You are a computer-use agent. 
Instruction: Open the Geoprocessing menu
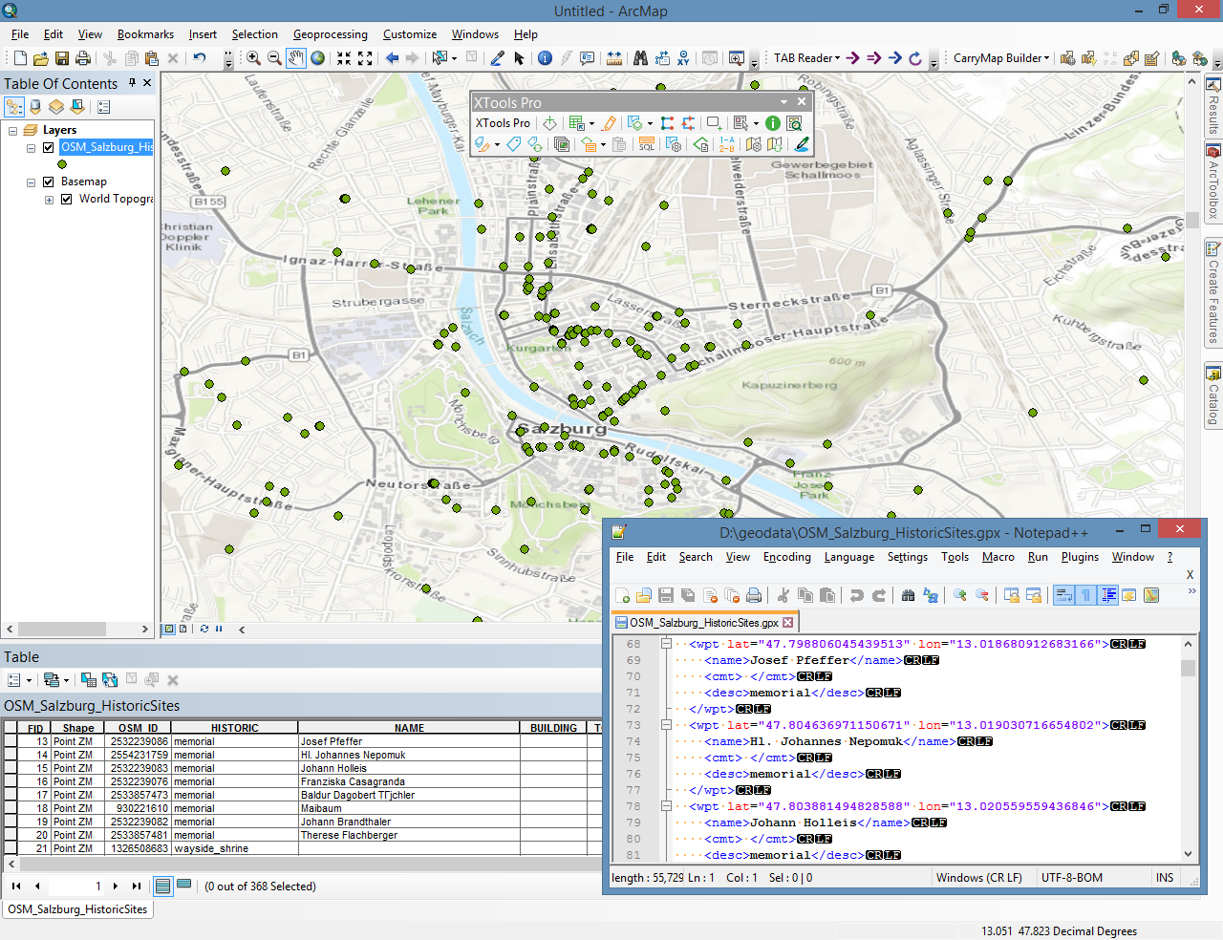point(330,34)
